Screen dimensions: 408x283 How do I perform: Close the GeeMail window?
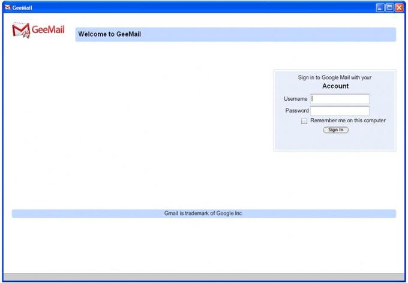coord(399,8)
